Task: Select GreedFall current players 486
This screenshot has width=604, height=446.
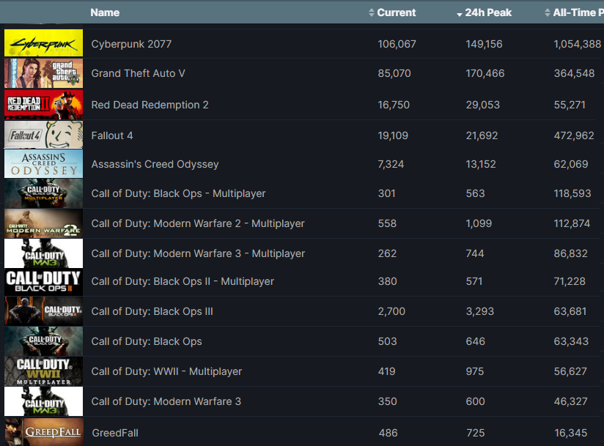Action: point(388,433)
